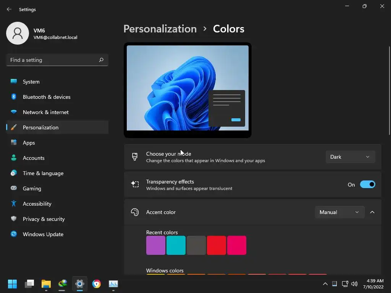Click the network tray icon

tap(345, 284)
